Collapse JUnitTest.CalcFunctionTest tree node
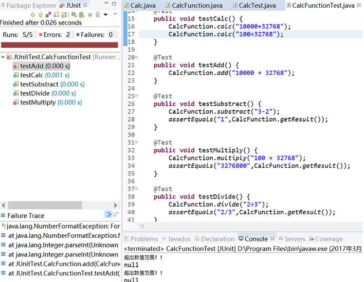The height and width of the screenshot is (282, 364). point(3,57)
